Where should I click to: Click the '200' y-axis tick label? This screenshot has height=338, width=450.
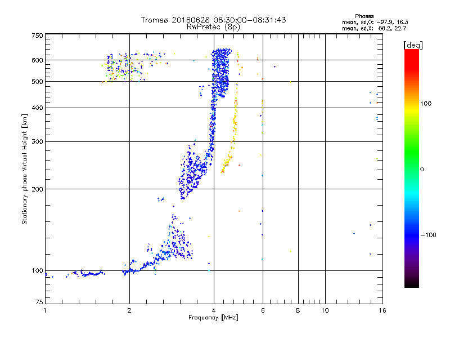point(38,189)
